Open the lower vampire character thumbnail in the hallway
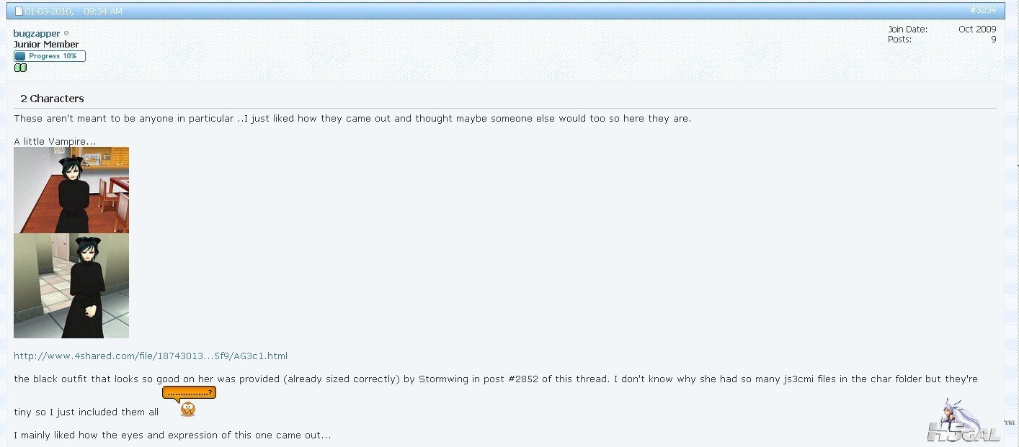This screenshot has height=447, width=1019. coord(71,286)
